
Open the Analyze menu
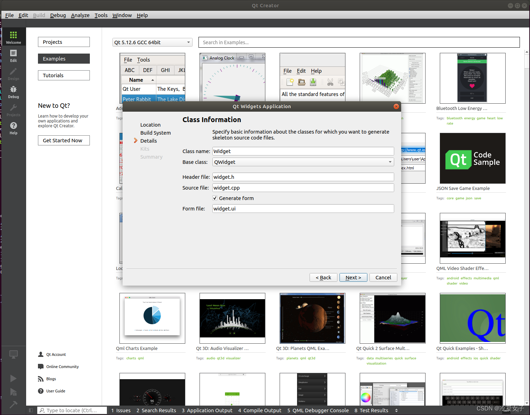(x=80, y=15)
